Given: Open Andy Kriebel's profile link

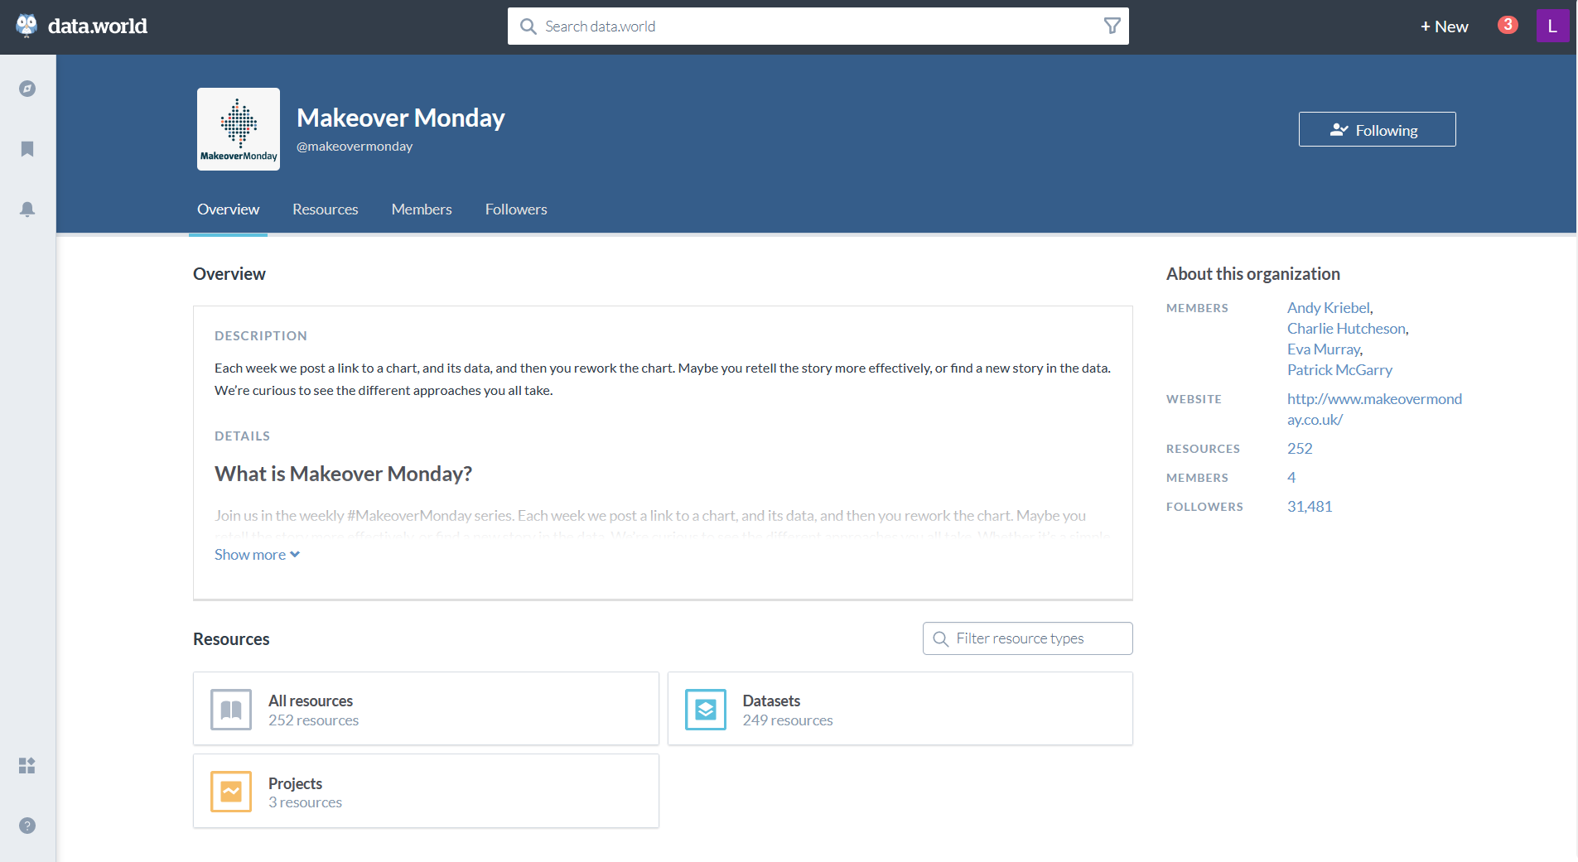Looking at the screenshot, I should pos(1329,308).
